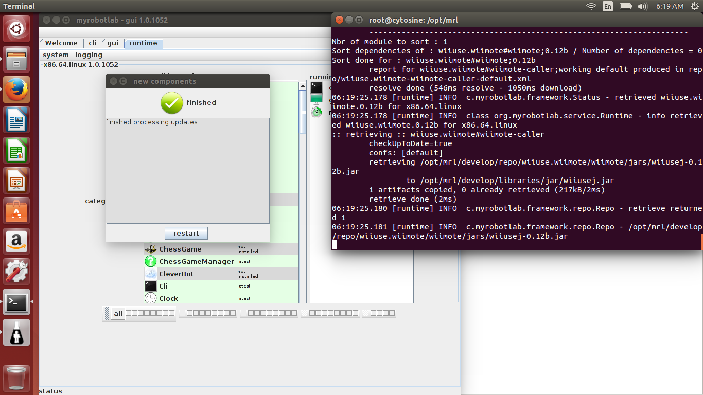The width and height of the screenshot is (703, 395).
Task: Click the status bar label in myrobotlab
Action: click(x=50, y=391)
